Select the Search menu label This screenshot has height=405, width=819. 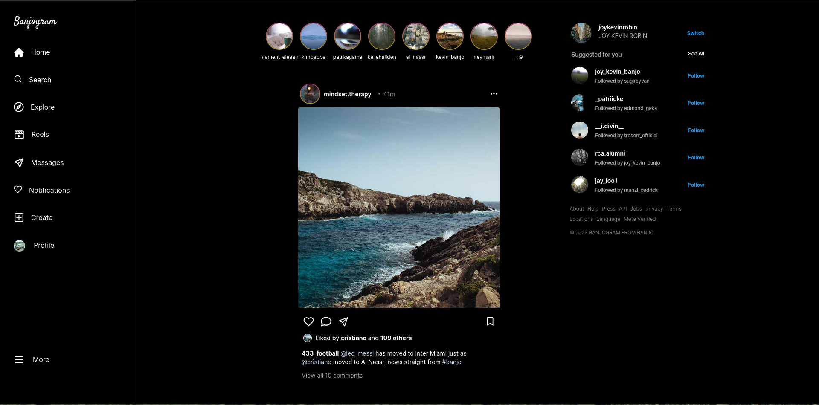coord(40,80)
